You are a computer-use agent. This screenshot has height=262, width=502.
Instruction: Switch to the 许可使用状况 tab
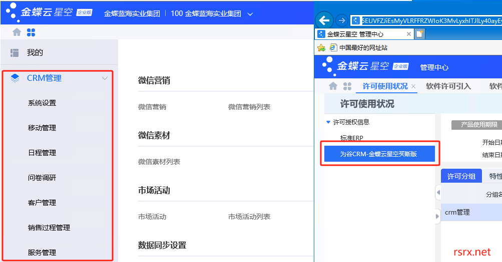click(x=385, y=86)
